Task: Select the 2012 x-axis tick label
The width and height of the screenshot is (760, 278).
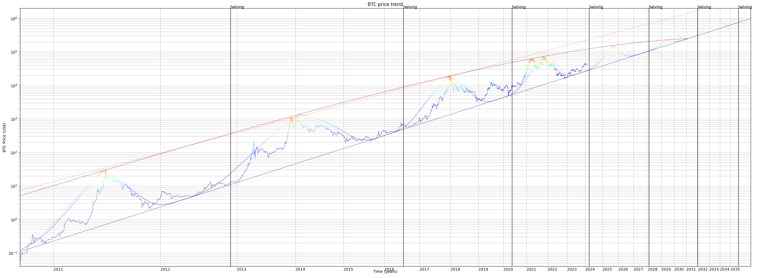Action: pos(165,269)
